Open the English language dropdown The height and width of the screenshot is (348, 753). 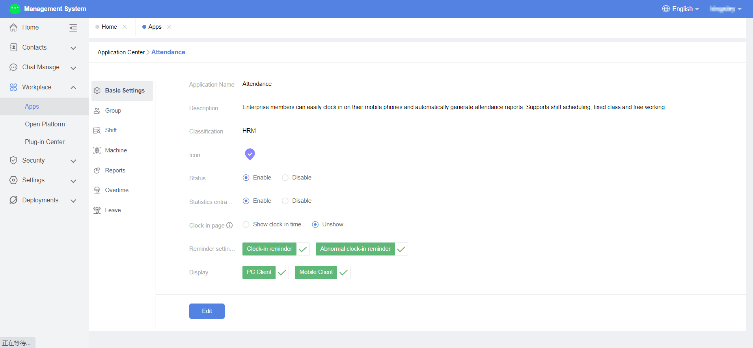point(681,9)
